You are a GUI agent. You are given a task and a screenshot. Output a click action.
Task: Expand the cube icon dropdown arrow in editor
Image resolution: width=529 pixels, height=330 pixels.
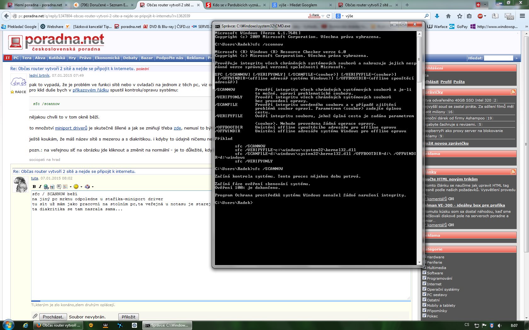click(x=93, y=187)
